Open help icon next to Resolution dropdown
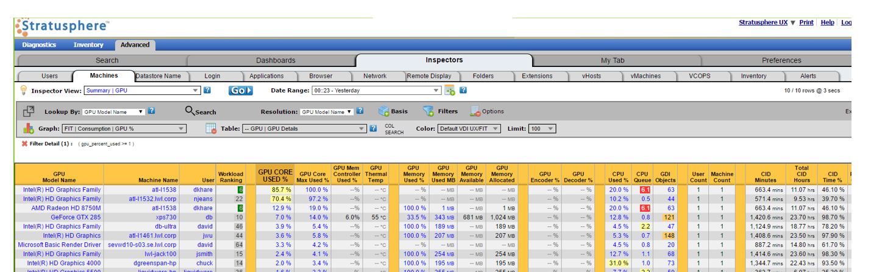The image size is (871, 272). pyautogui.click(x=360, y=111)
